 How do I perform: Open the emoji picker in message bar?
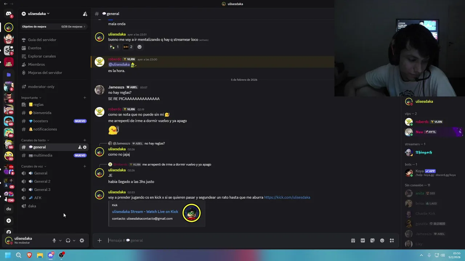[x=382, y=240]
